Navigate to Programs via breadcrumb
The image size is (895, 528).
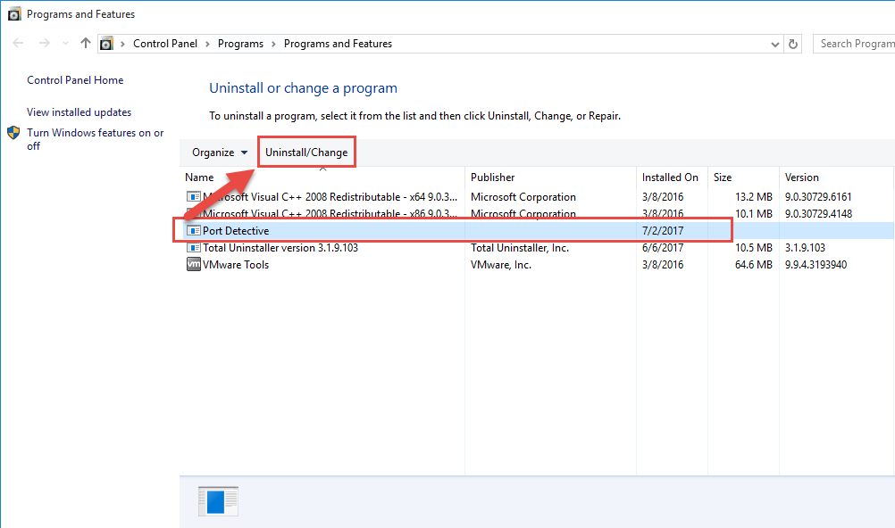[x=240, y=43]
